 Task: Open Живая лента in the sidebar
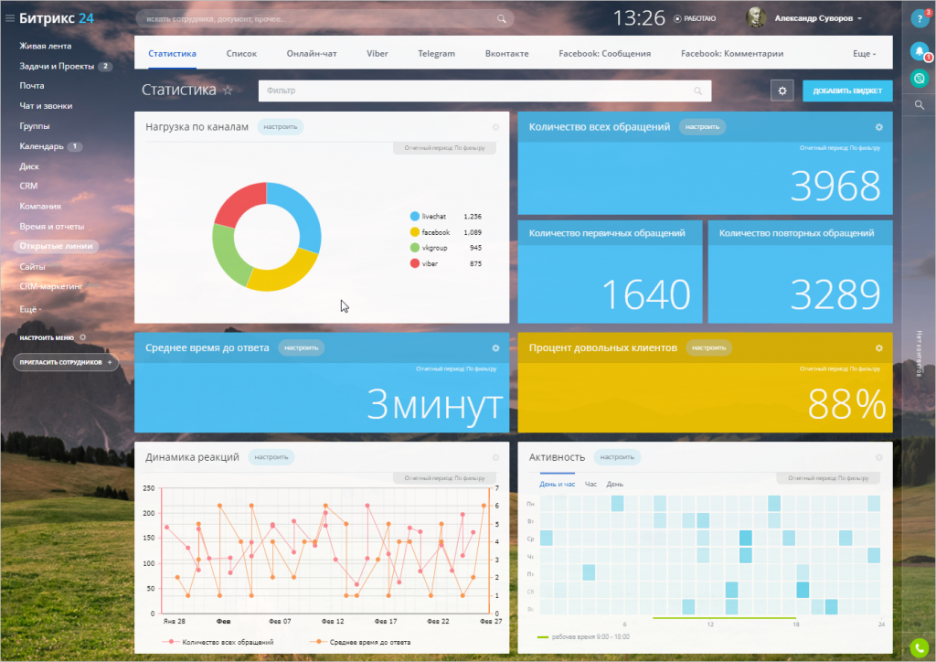[x=46, y=46]
